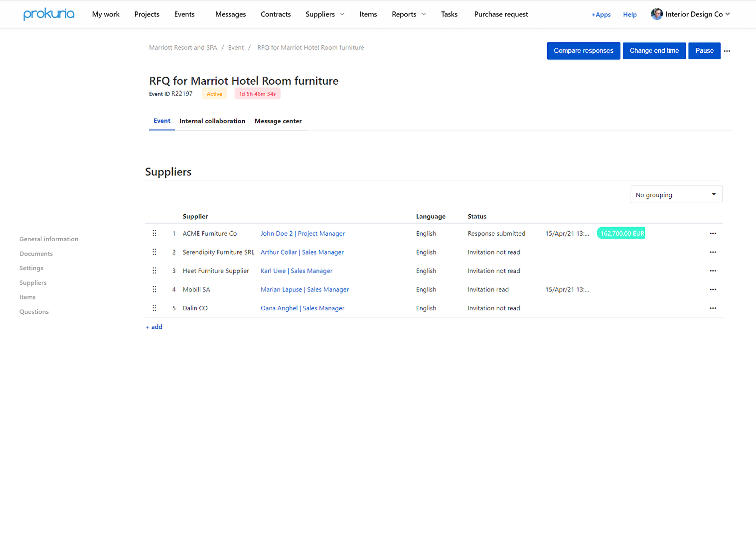Switch to the Event tab

(x=162, y=121)
